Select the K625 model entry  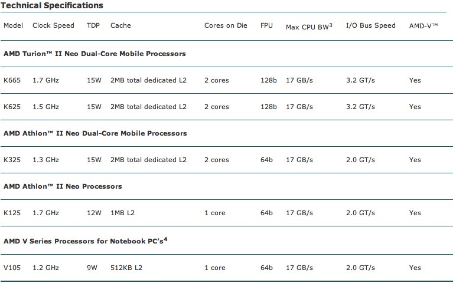[x=12, y=107]
